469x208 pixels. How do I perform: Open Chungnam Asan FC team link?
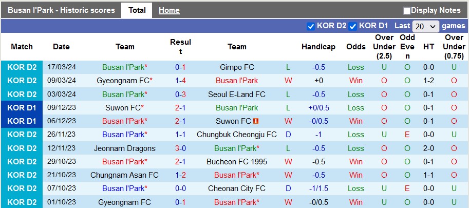point(125,175)
